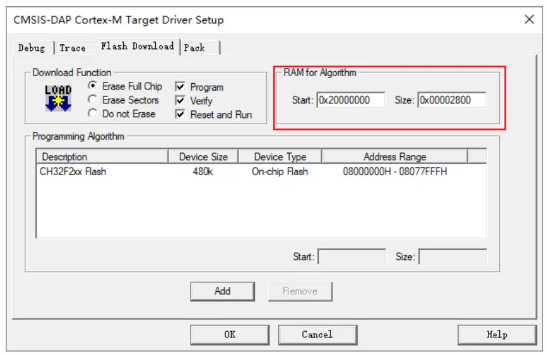Confirm the dialog with OK
This screenshot has height=354, width=547.
click(230, 335)
